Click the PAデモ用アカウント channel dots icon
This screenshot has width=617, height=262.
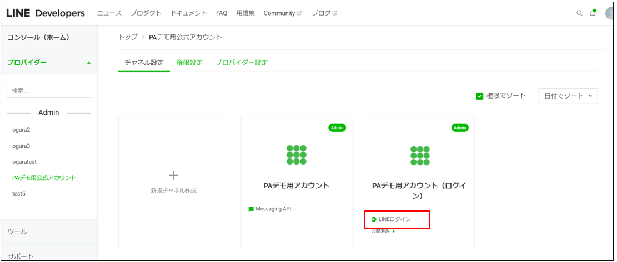297,155
